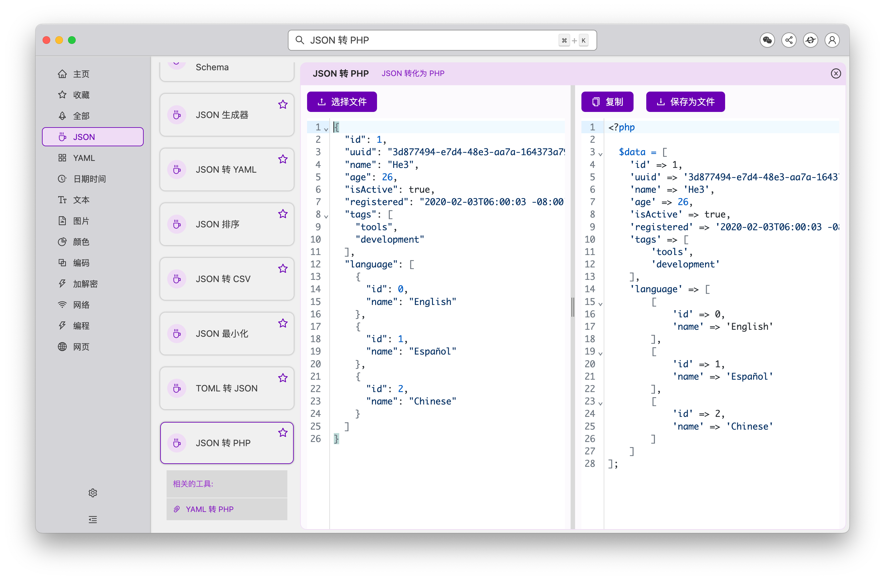Favorite the JSON 转 PHP star
This screenshot has width=885, height=580.
[283, 433]
